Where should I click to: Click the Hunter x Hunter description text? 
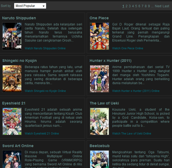(x=141, y=75)
